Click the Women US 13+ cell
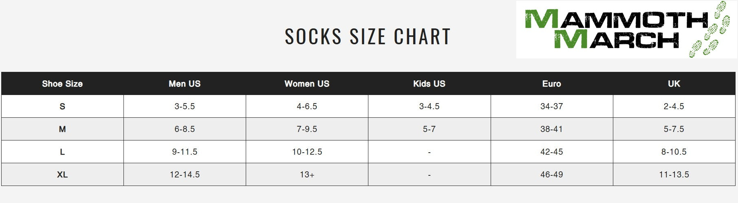Viewport: 738px width, 203px height. 307,175
